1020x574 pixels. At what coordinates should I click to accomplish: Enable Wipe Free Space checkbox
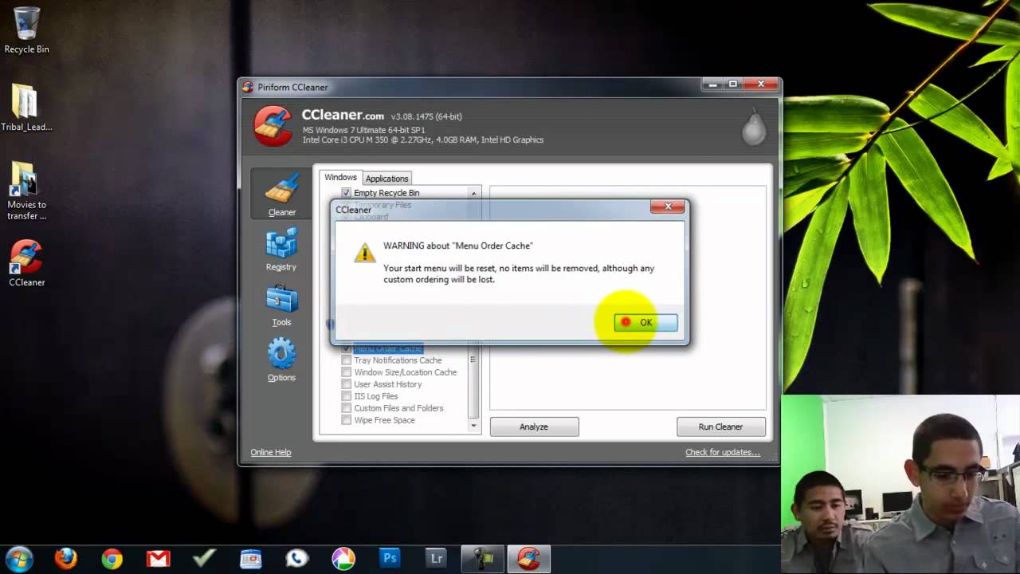tap(346, 420)
